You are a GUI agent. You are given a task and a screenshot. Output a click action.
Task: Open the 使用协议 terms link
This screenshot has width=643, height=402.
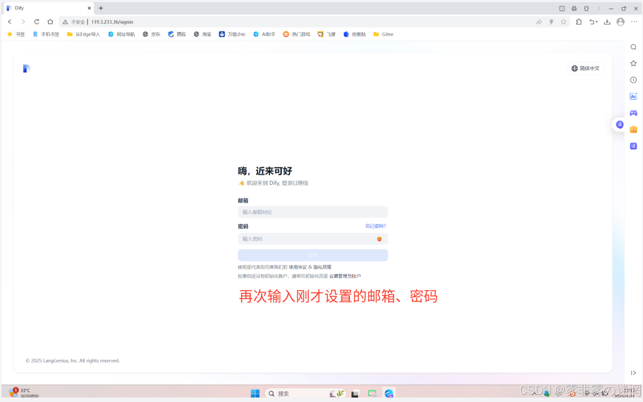pyautogui.click(x=298, y=267)
